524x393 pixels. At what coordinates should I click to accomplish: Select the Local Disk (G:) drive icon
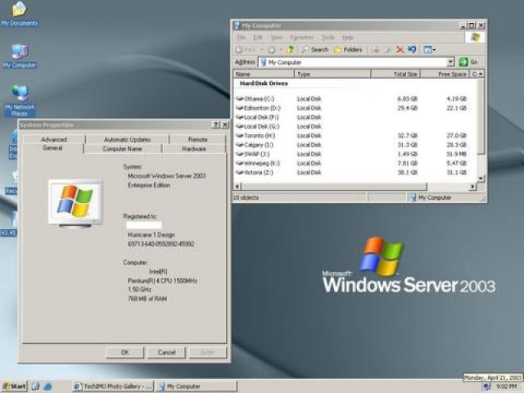(239, 126)
